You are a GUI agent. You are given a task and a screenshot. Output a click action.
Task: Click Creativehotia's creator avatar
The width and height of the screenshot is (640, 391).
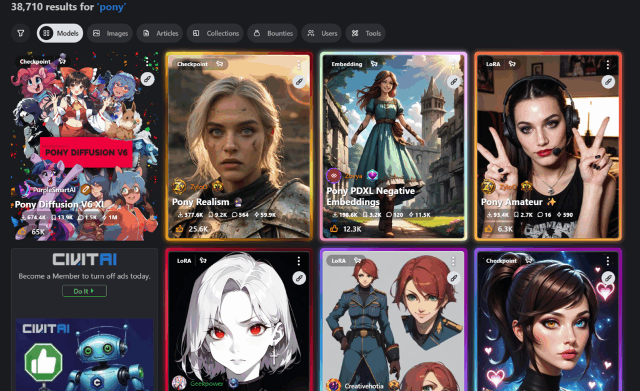coord(334,385)
